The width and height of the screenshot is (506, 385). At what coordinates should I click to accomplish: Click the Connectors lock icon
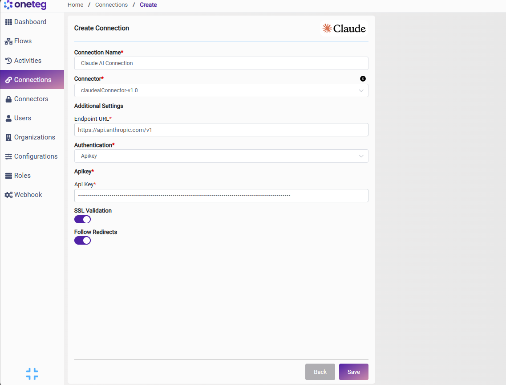pyautogui.click(x=9, y=99)
